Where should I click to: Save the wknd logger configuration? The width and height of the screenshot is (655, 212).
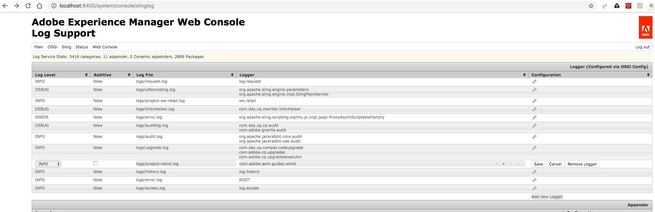(x=538, y=164)
